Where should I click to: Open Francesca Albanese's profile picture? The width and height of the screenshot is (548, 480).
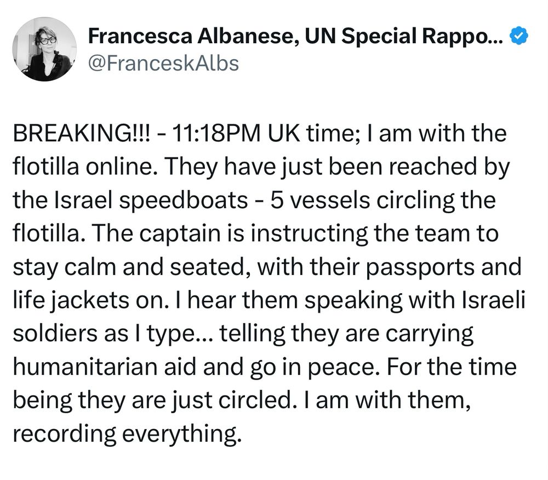click(x=44, y=49)
